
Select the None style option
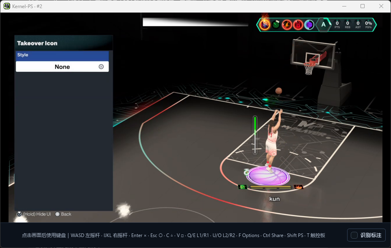pyautogui.click(x=62, y=66)
